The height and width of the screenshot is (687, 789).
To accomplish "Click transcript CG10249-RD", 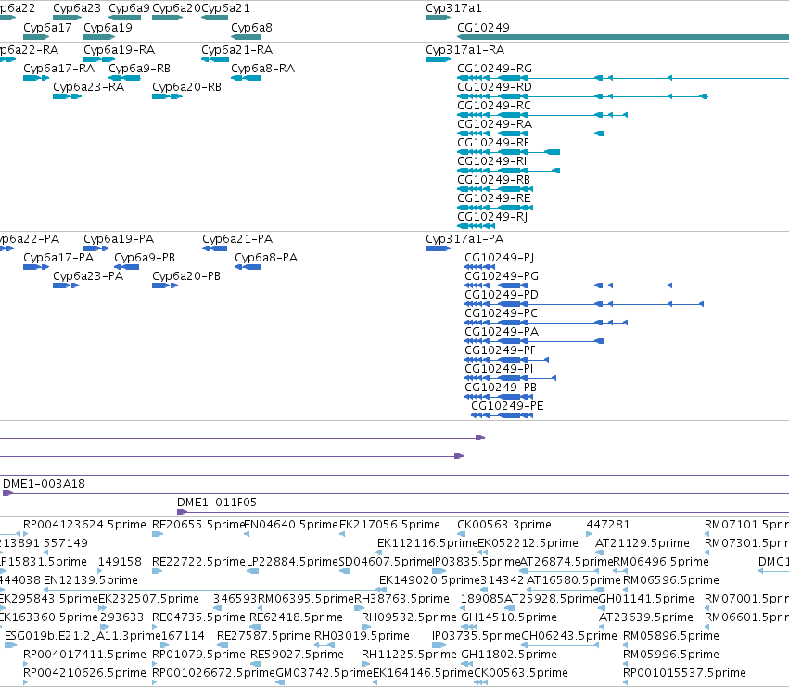I will tap(495, 87).
